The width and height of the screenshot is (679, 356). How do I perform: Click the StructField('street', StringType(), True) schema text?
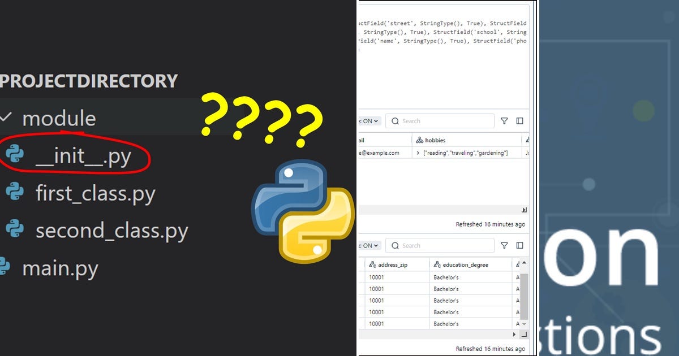pos(421,23)
